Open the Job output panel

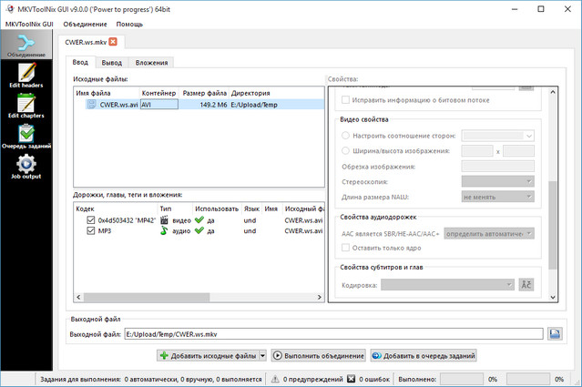tap(26, 167)
